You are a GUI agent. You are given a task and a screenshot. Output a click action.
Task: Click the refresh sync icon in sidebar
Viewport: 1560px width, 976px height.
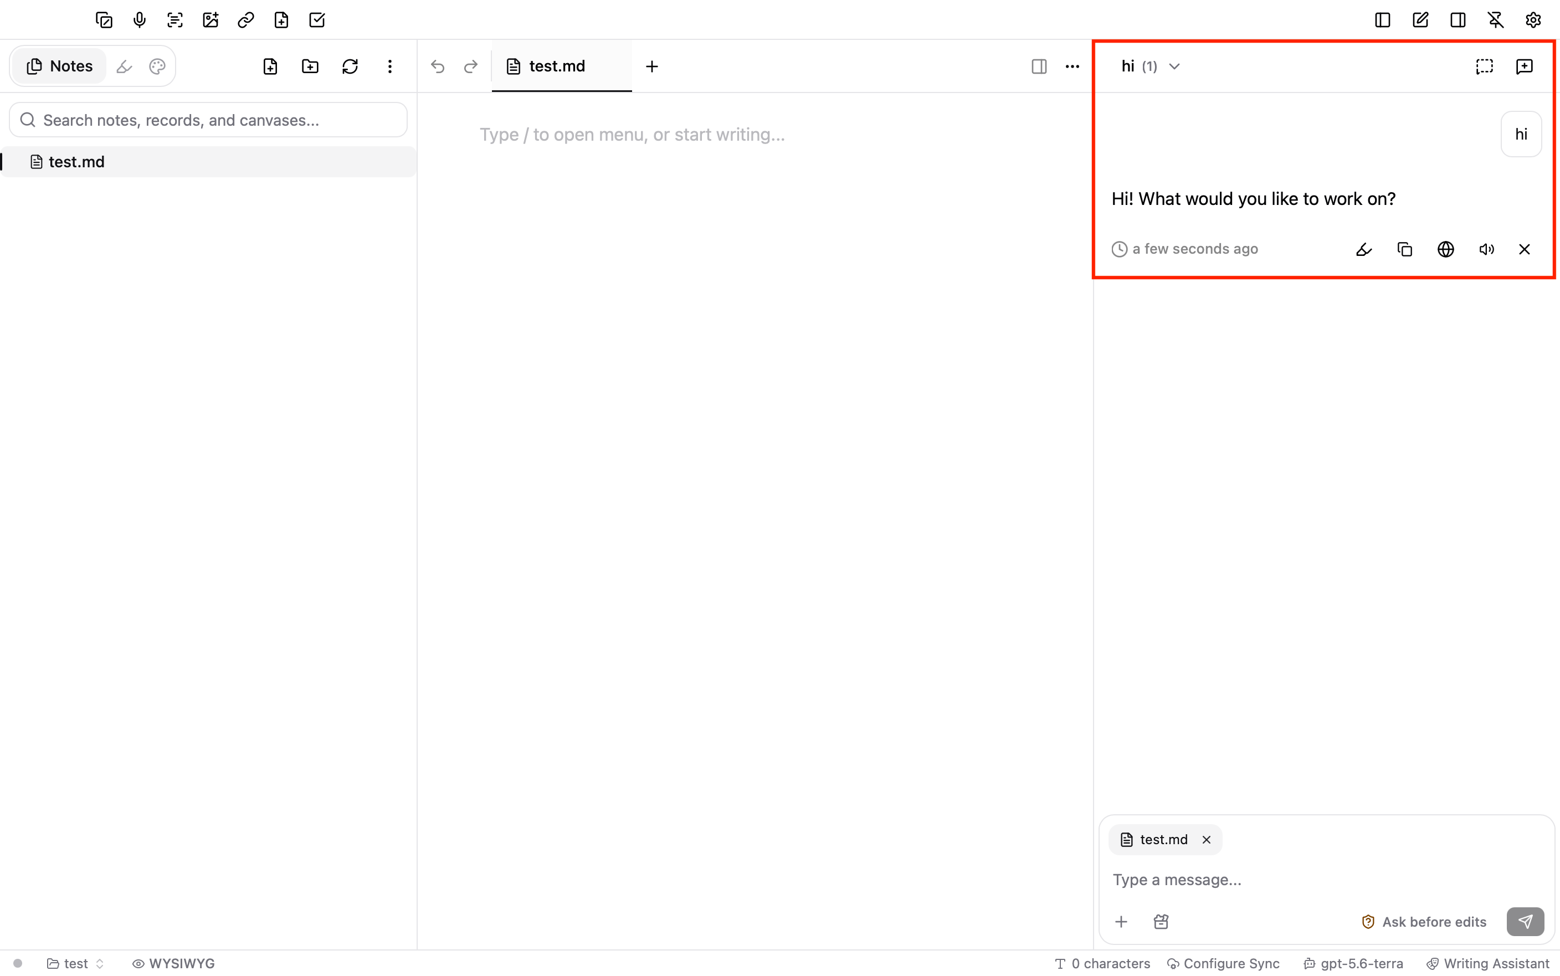[350, 66]
